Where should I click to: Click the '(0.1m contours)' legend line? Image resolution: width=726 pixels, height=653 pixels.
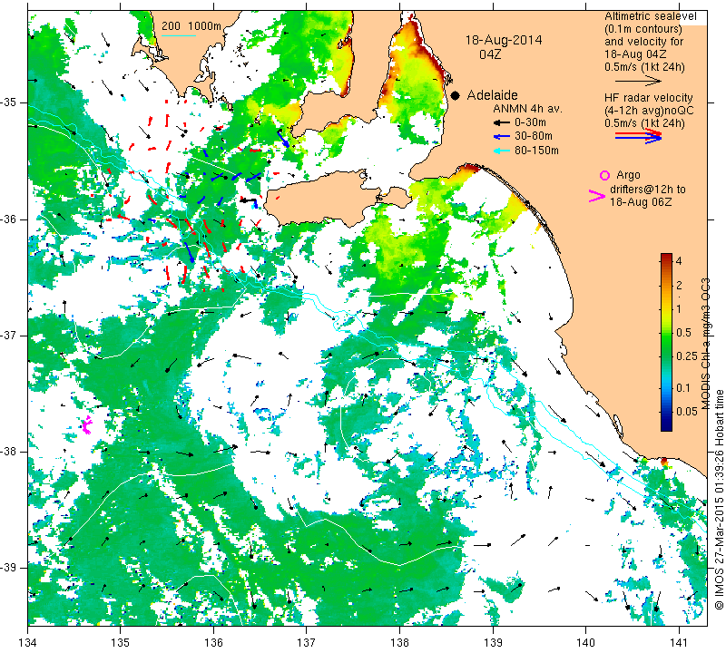643,29
